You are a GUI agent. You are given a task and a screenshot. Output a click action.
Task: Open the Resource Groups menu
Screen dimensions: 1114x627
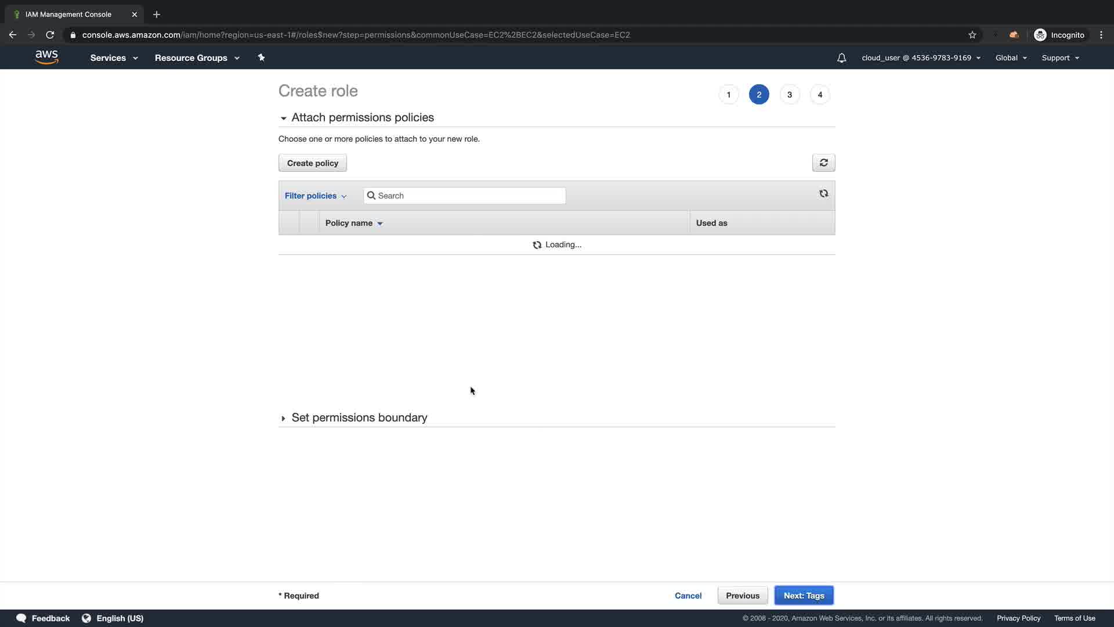[x=197, y=58]
